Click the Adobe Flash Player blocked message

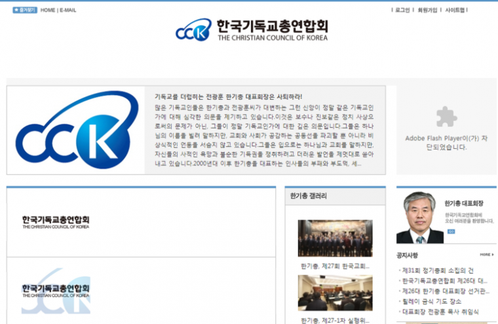point(446,143)
